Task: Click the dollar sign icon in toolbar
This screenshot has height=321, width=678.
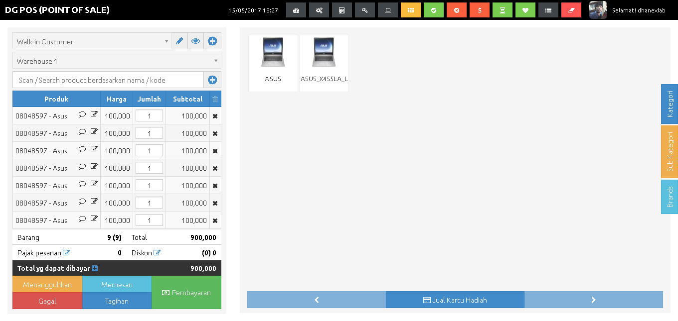Action: point(480,10)
